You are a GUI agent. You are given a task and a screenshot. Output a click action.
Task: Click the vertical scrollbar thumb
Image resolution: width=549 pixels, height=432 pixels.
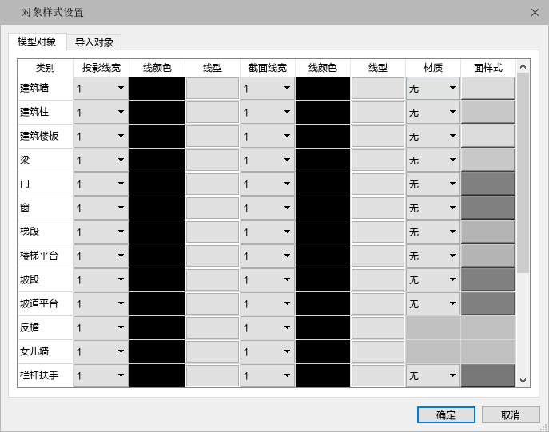pyautogui.click(x=523, y=172)
